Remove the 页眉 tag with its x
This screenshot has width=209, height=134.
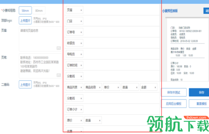pos(81,10)
